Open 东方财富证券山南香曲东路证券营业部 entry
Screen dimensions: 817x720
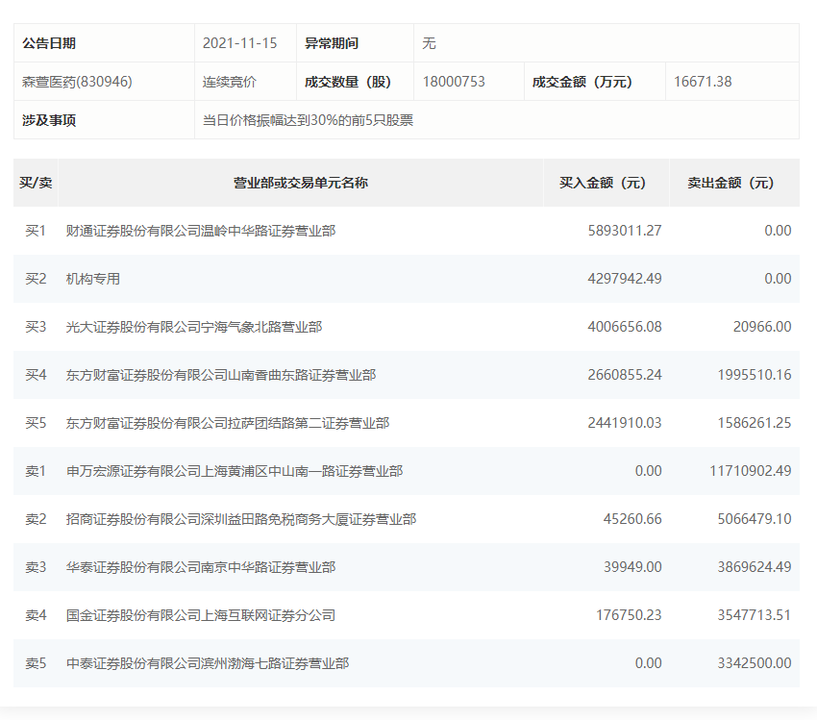pyautogui.click(x=220, y=375)
